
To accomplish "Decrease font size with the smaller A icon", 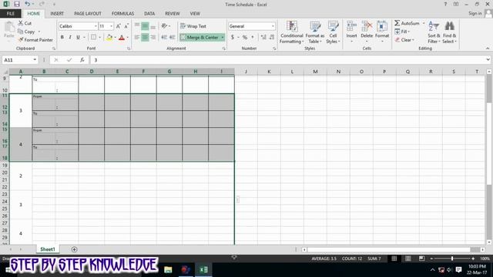I will pyautogui.click(x=126, y=26).
